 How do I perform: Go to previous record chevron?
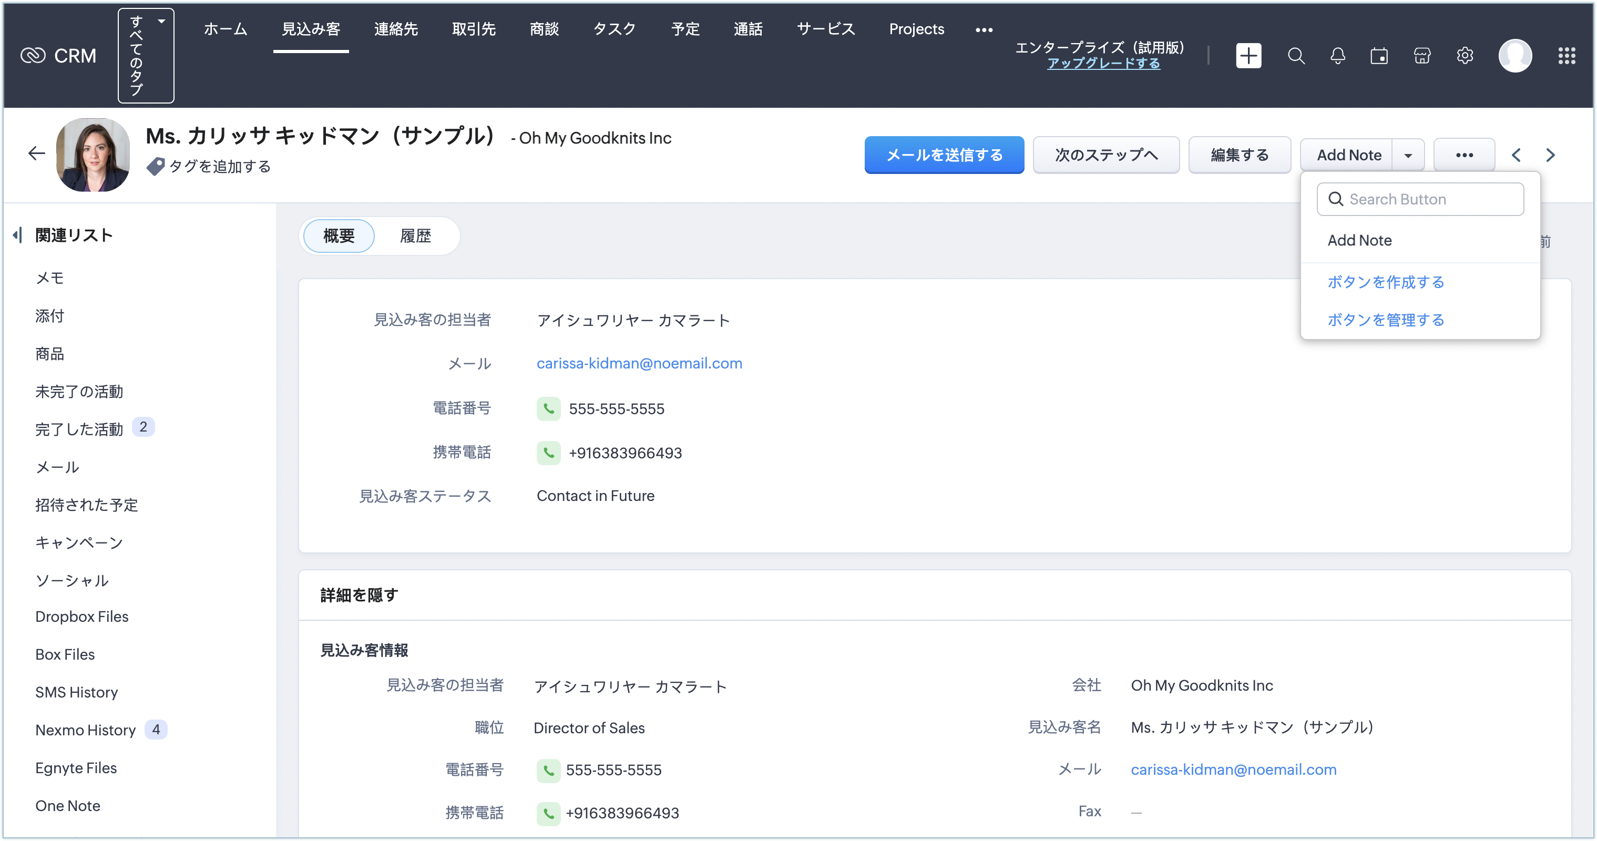[x=1516, y=155]
